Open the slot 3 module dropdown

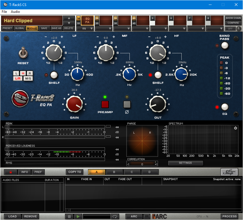(122, 28)
